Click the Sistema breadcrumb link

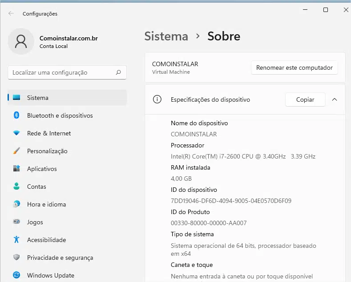coord(166,36)
